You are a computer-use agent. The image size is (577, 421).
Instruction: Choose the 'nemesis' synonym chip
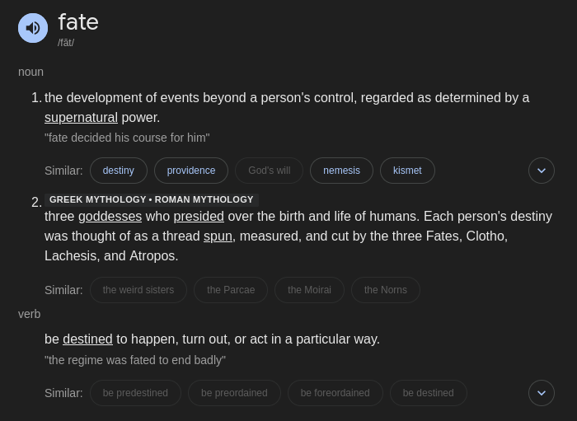341,171
